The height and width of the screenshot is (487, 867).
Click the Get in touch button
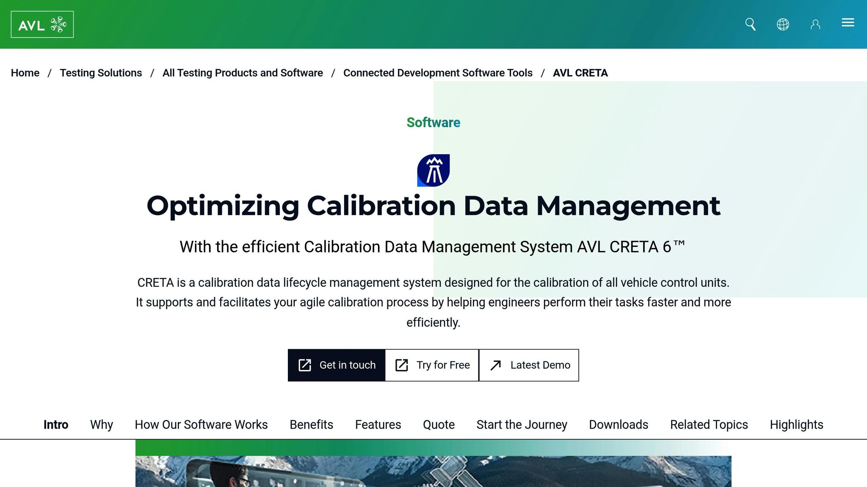tap(337, 365)
